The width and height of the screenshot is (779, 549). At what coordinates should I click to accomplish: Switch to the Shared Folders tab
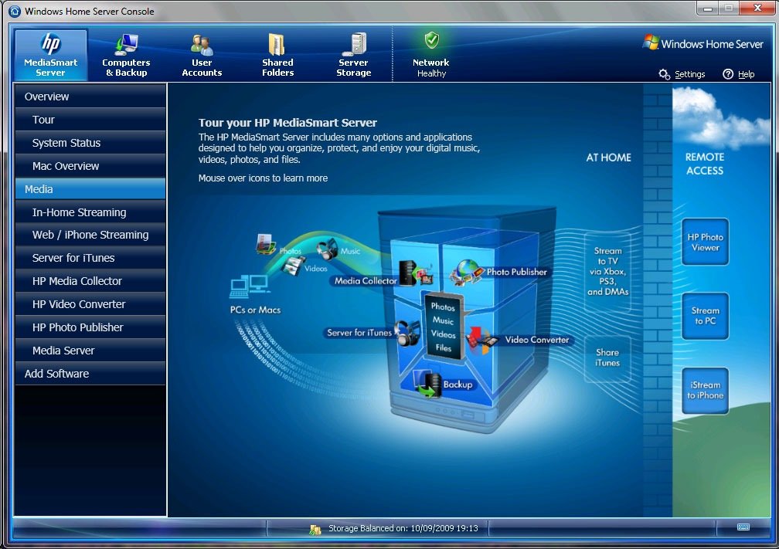[x=277, y=55]
